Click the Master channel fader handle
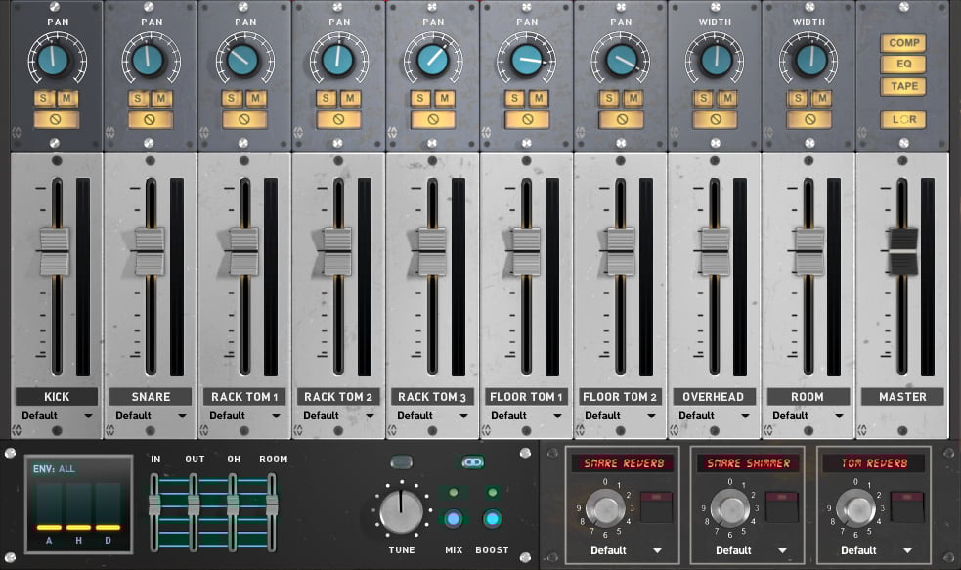The height and width of the screenshot is (570, 961). tap(902, 251)
